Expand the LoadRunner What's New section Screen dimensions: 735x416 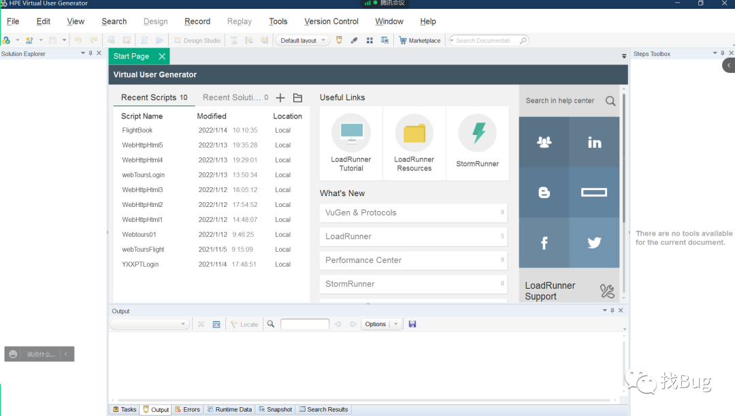coord(414,237)
